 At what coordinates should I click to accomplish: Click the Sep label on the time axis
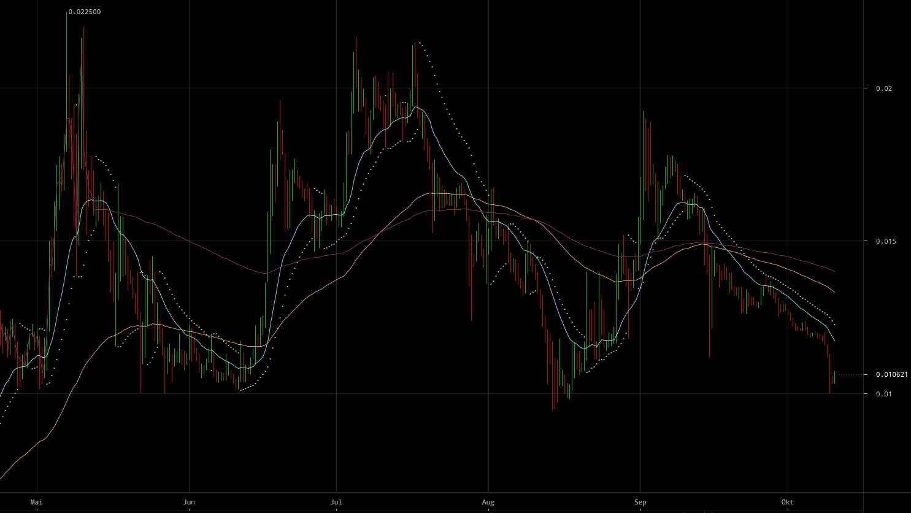(640, 502)
